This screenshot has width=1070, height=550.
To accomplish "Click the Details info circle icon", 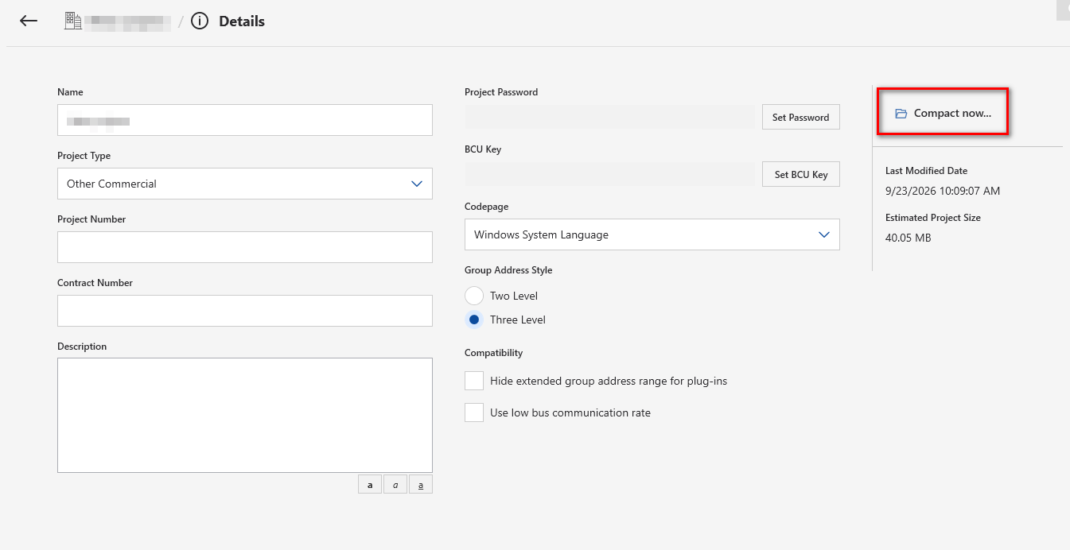I will (200, 21).
